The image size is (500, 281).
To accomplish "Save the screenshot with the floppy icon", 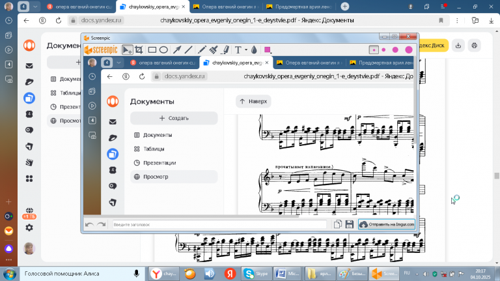I will point(350,224).
